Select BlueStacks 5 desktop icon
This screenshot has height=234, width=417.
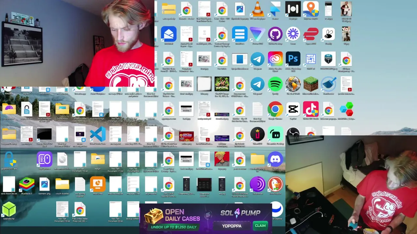coord(27,185)
